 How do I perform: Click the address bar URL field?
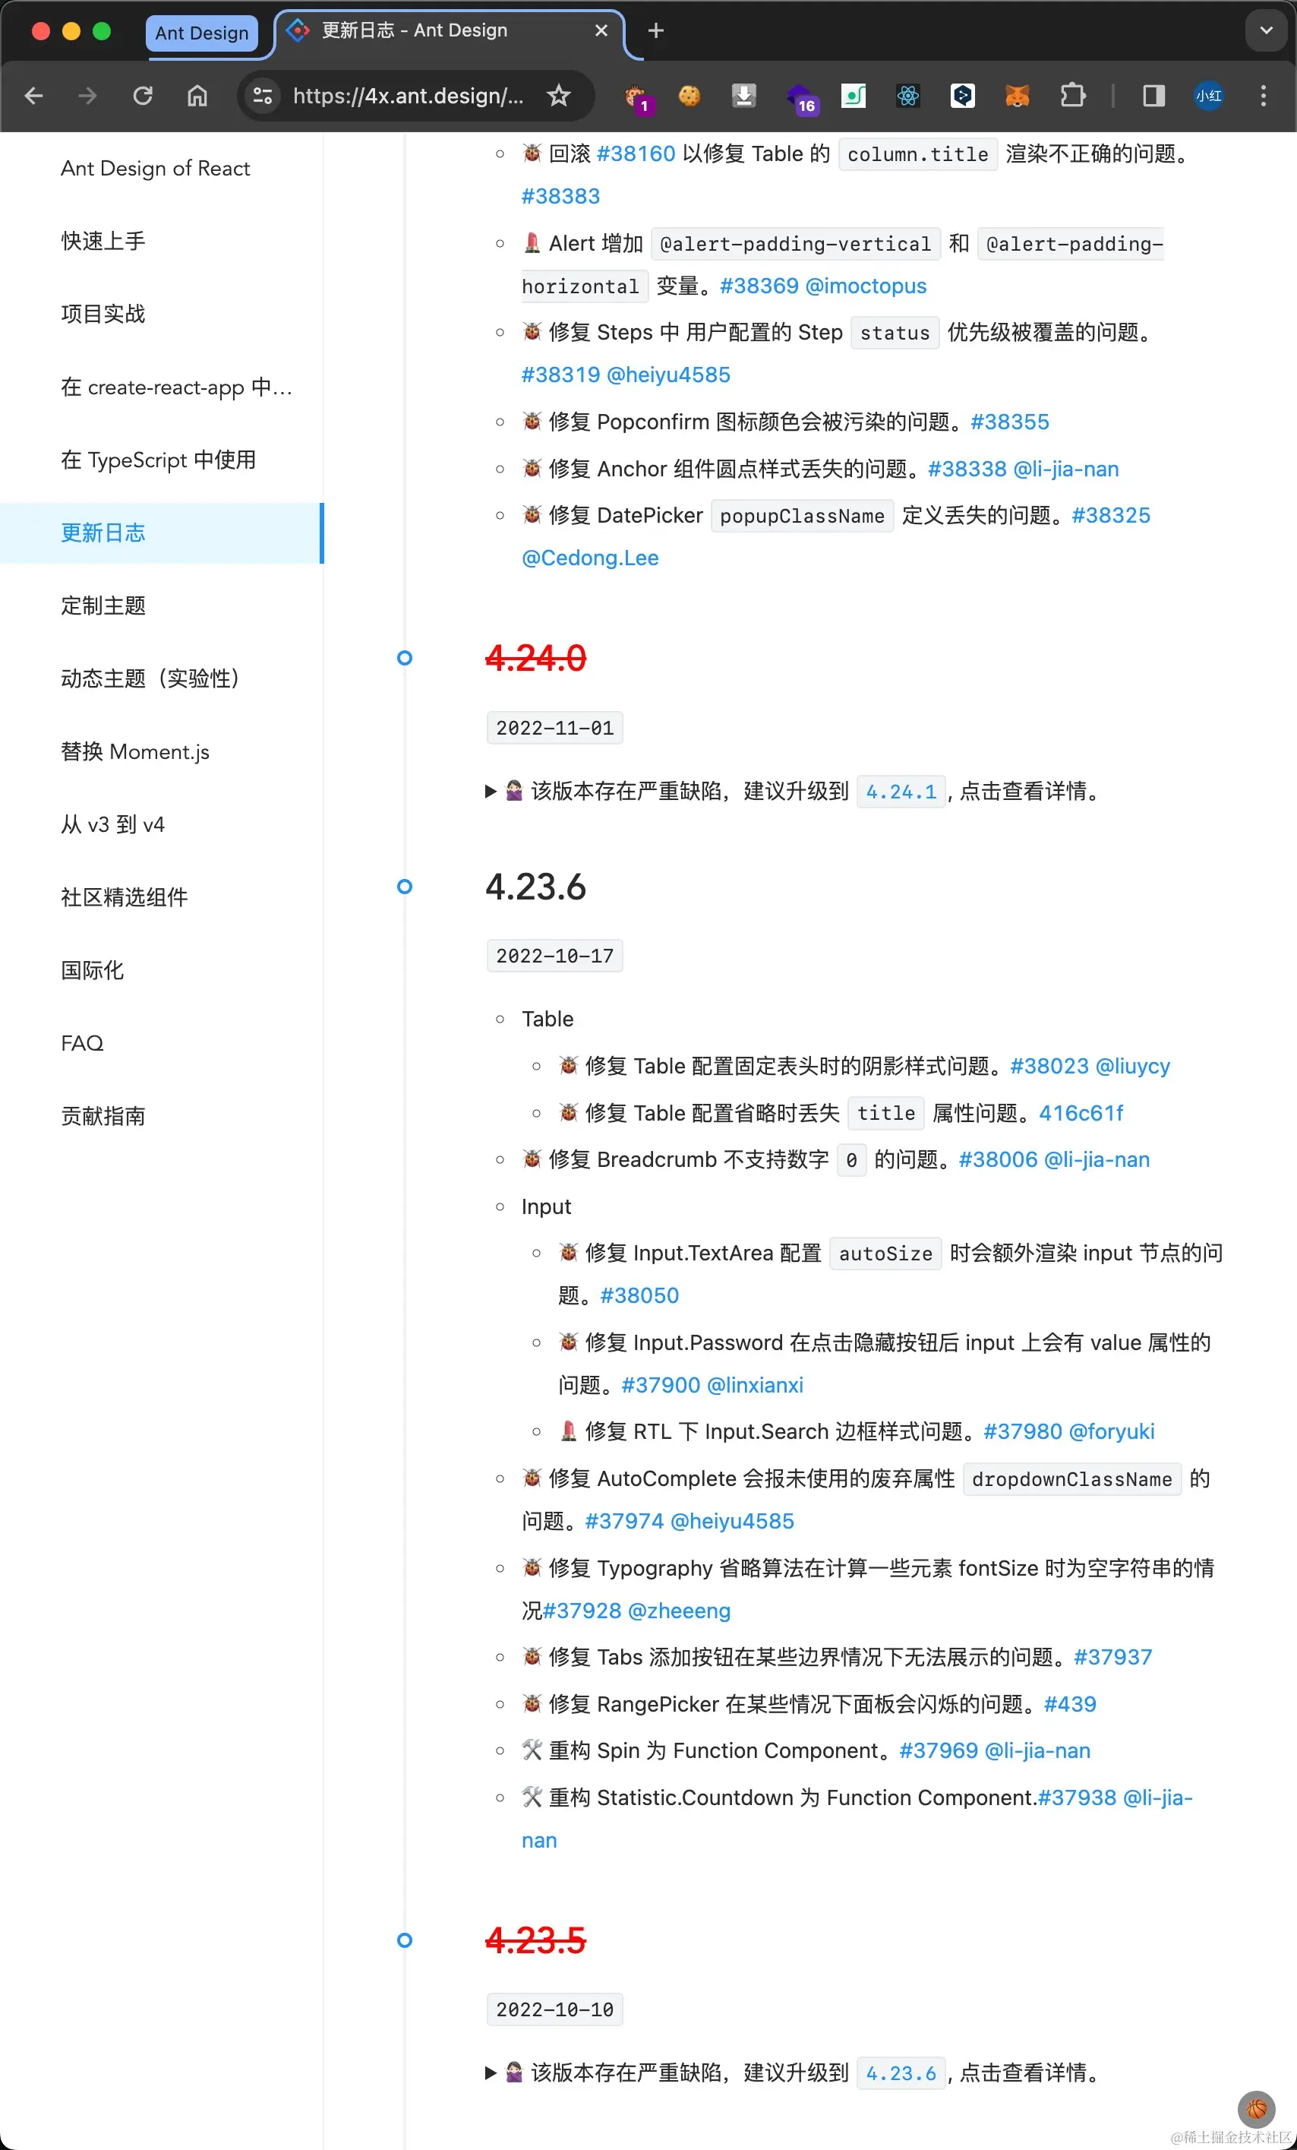pos(409,96)
